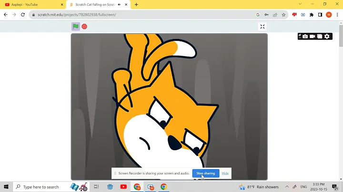Open the YouTube taskbar app

tap(123, 187)
